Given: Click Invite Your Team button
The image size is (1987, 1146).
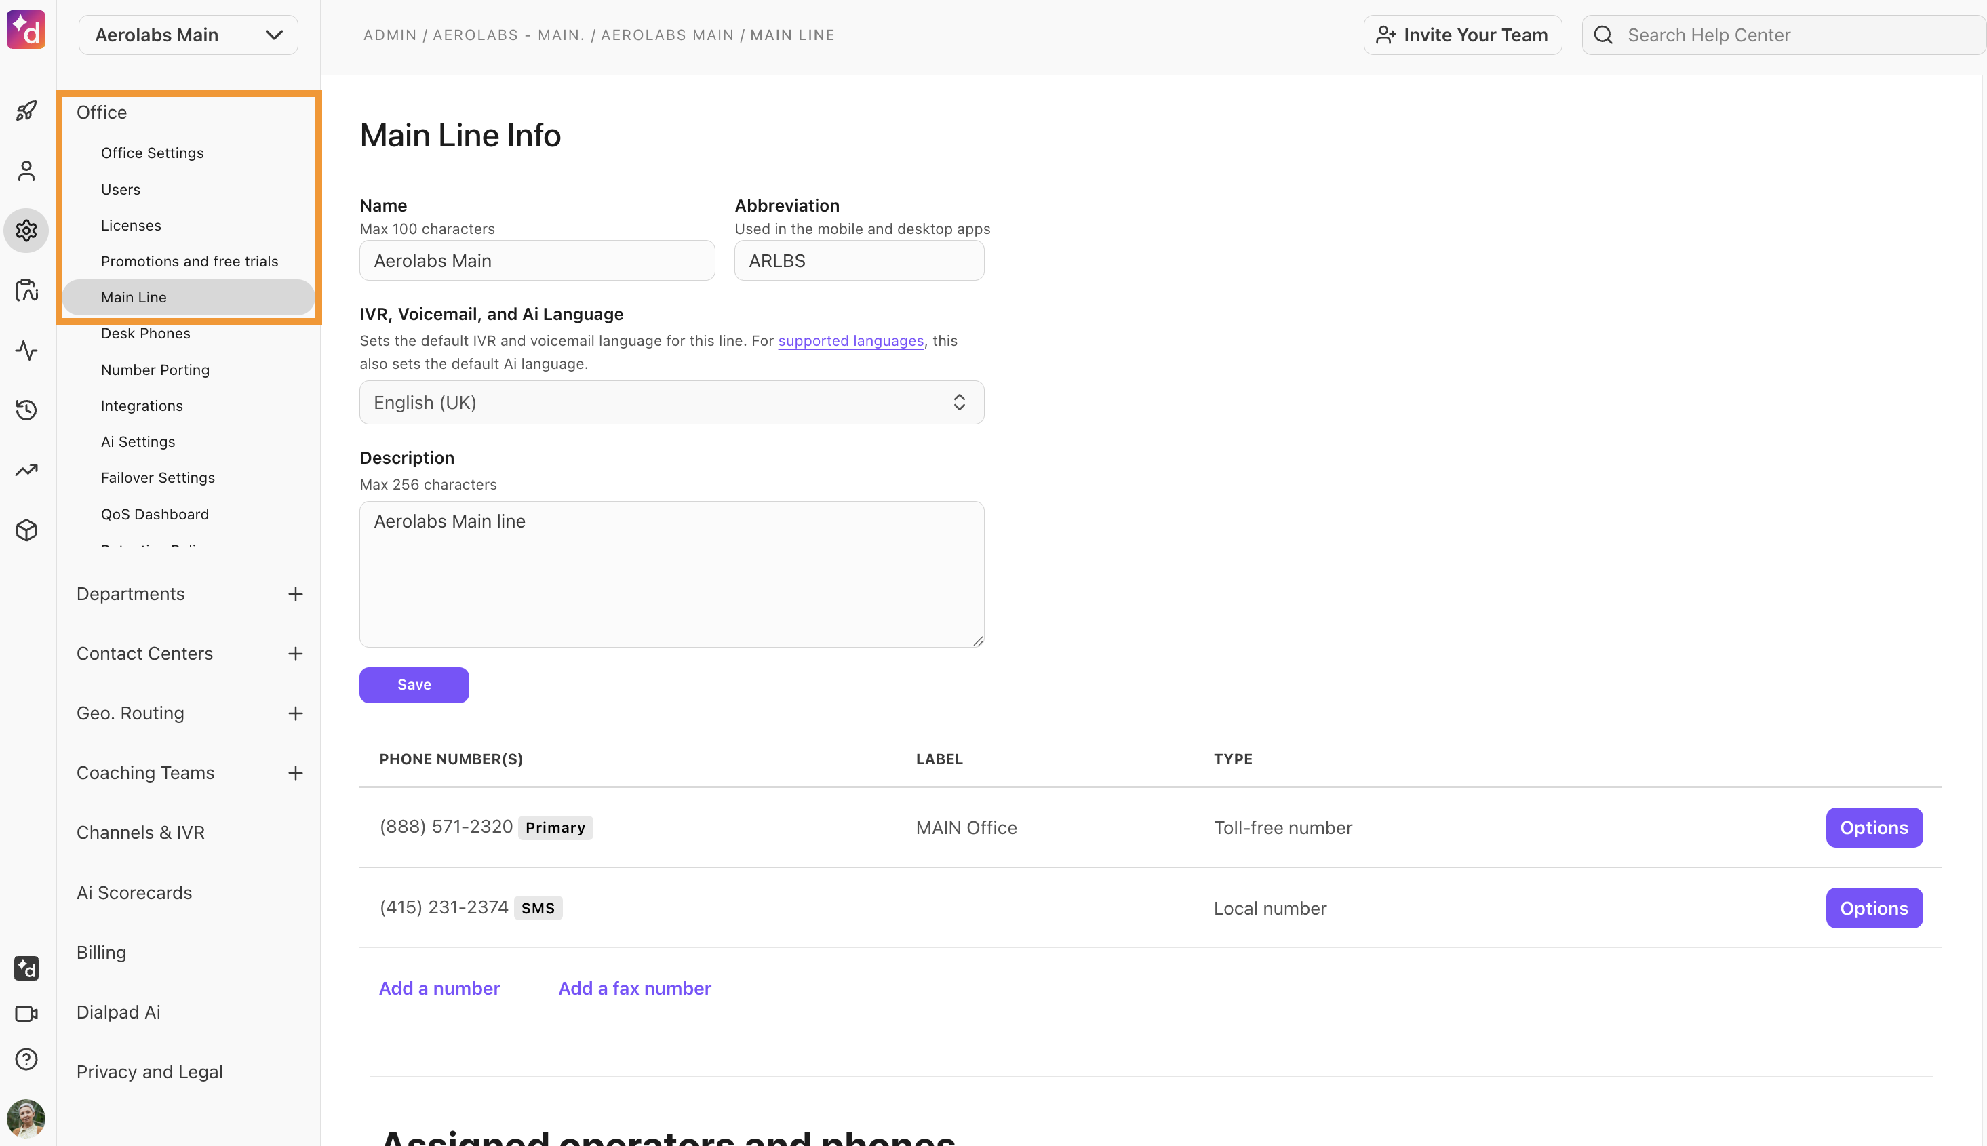Looking at the screenshot, I should [1462, 35].
